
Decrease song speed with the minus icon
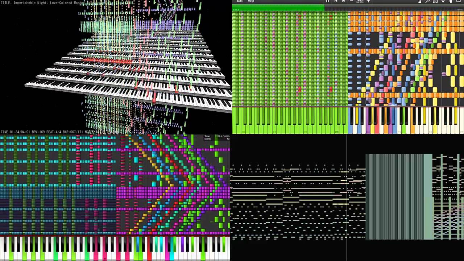352,1
